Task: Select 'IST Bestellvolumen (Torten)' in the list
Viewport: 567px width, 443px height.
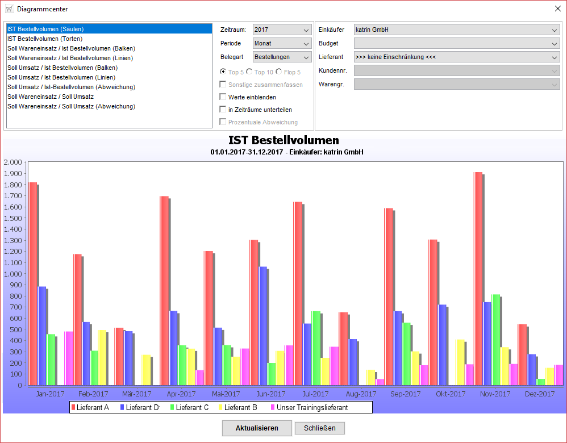Action: 45,39
